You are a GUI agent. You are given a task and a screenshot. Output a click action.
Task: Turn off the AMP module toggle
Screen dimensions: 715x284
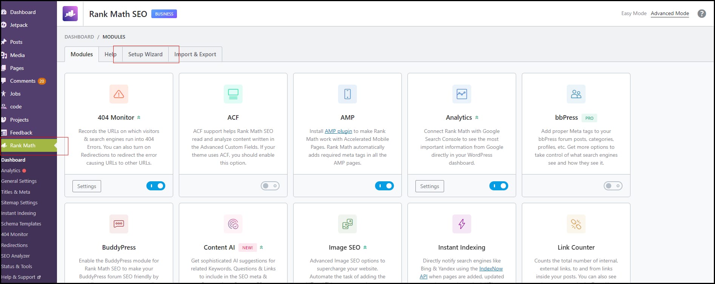point(384,186)
